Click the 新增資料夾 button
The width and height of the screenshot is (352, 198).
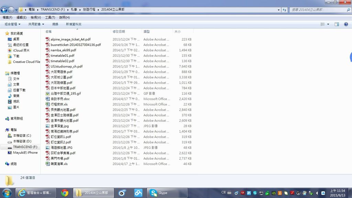pyautogui.click(x=74, y=24)
